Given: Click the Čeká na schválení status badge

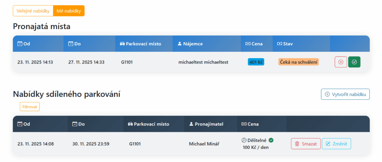Looking at the screenshot, I should (298, 62).
